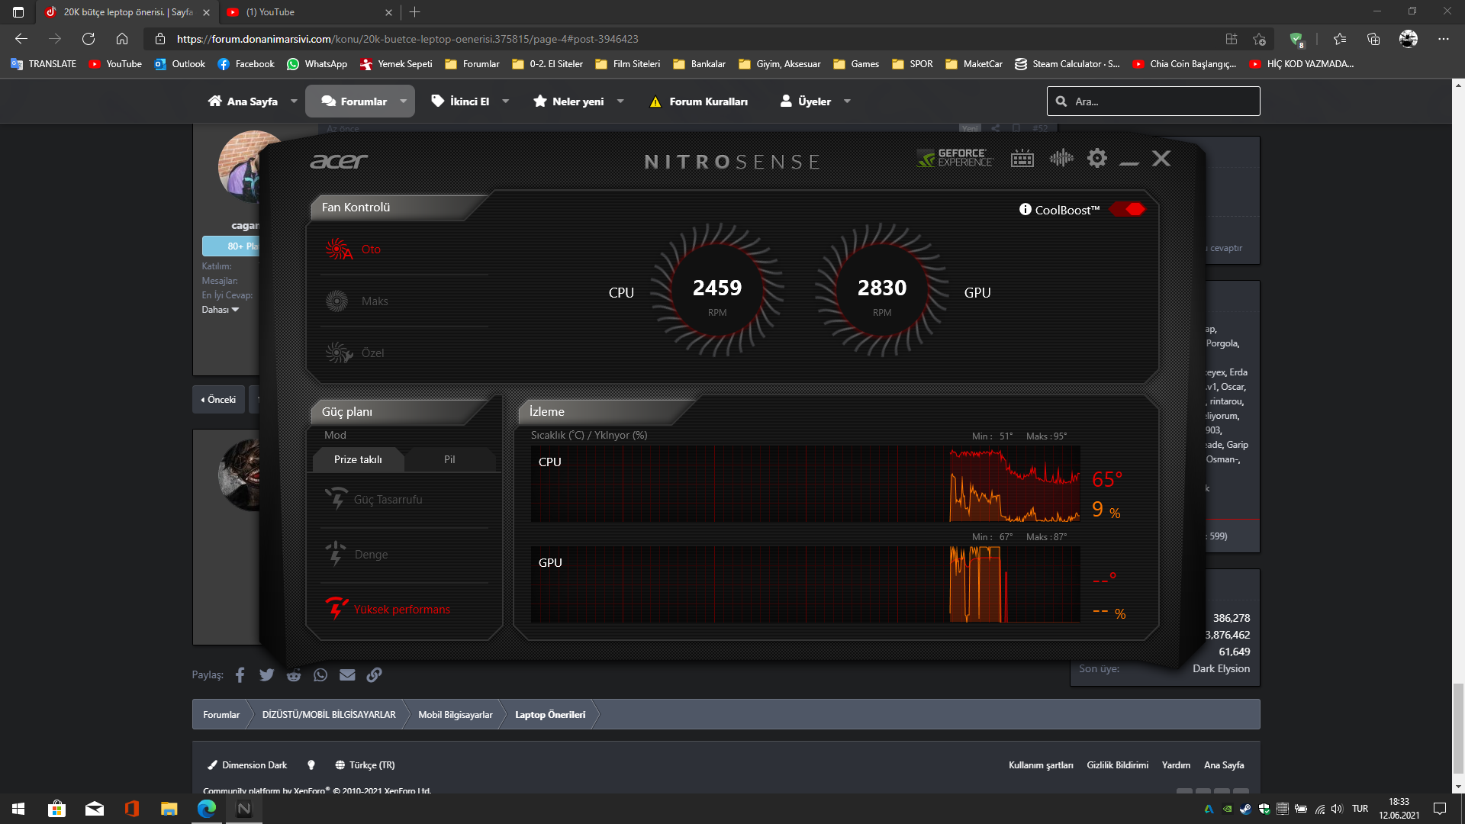Image resolution: width=1465 pixels, height=824 pixels.
Task: Click the CPU fan RPM dial
Action: [717, 291]
